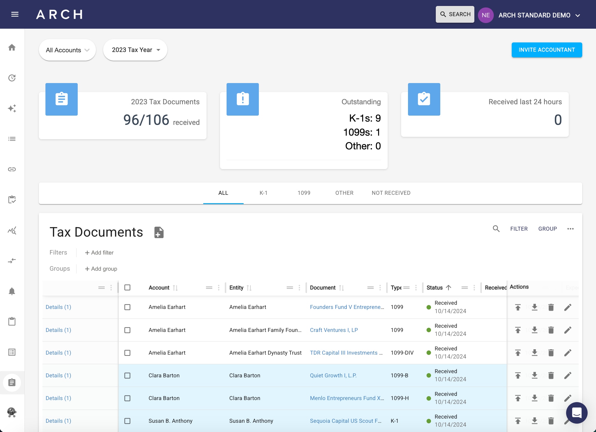The image size is (596, 432).
Task: Select the Susan B. Anthony row checkbox
Action: tap(127, 421)
